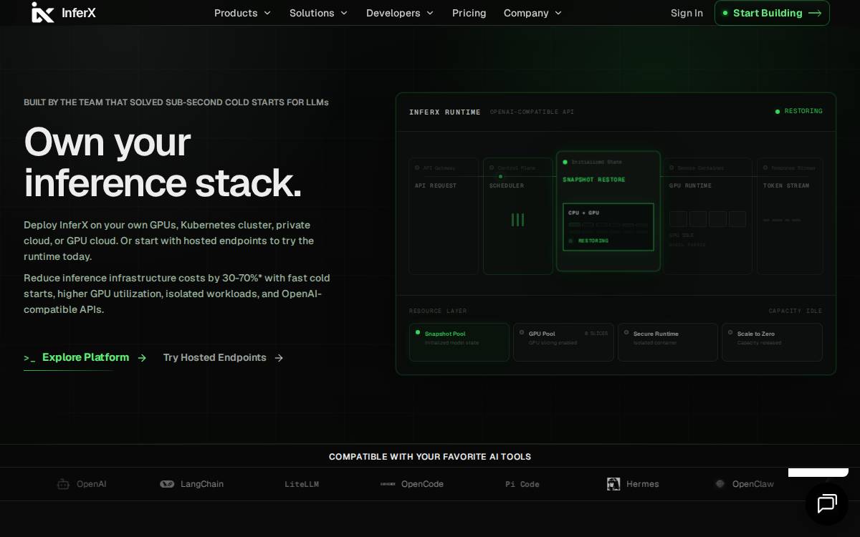Click the LangChain tool name
This screenshot has height=537, width=860.
[202, 484]
